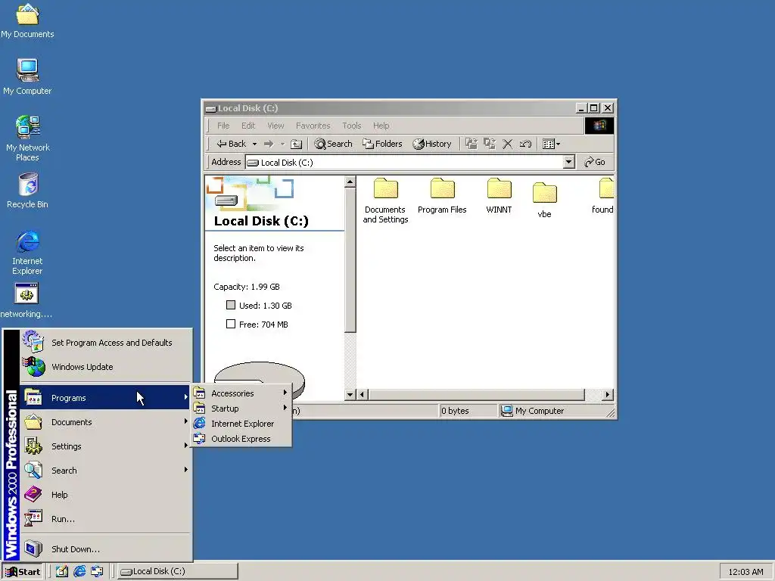Expand Search in Start menu
Screen dimensions: 775x581
click(106, 471)
